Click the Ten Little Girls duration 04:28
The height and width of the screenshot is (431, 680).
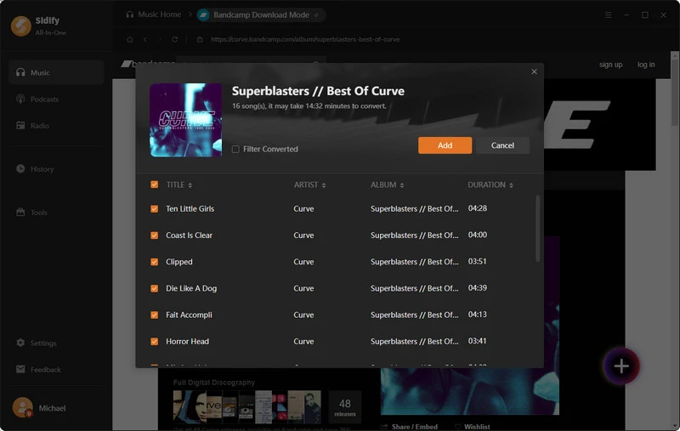478,208
